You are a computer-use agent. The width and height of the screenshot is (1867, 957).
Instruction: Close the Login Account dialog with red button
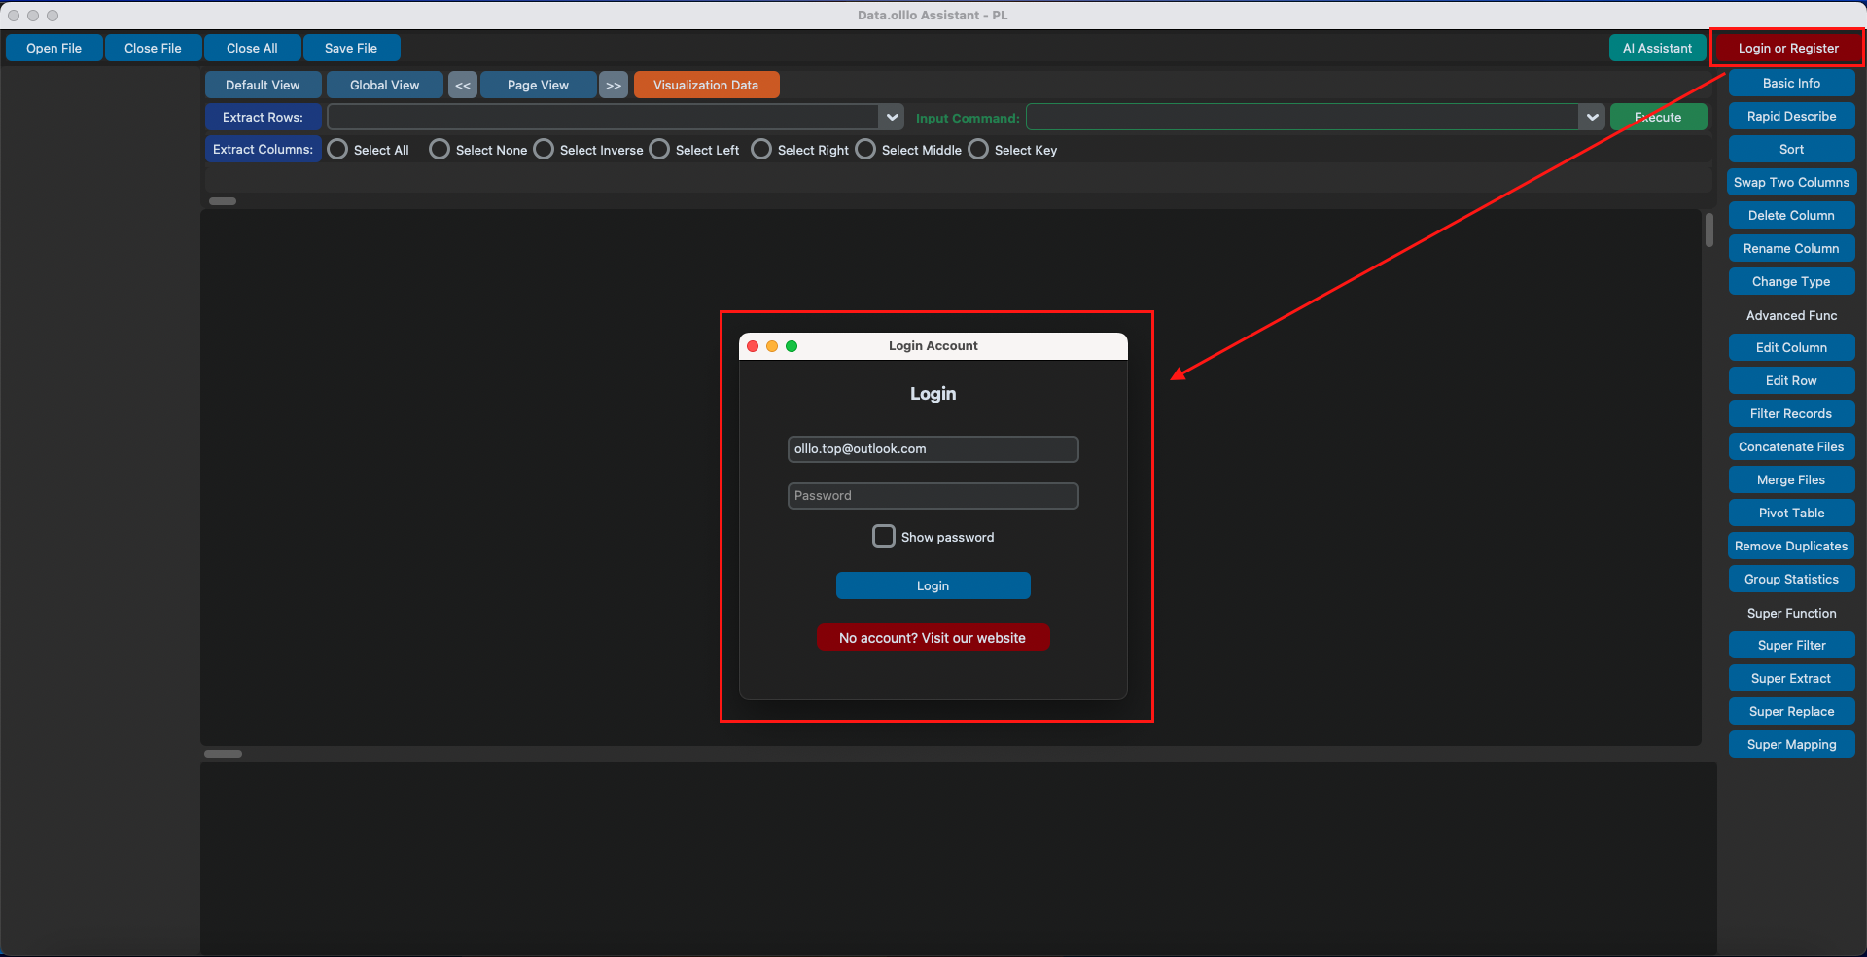pyautogui.click(x=753, y=346)
